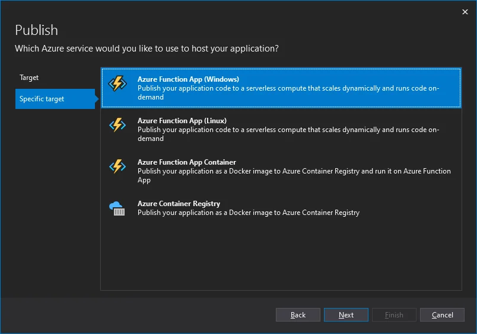Screen dimensions: 477x334
Task: Switch to the Target step
Action: coord(29,78)
